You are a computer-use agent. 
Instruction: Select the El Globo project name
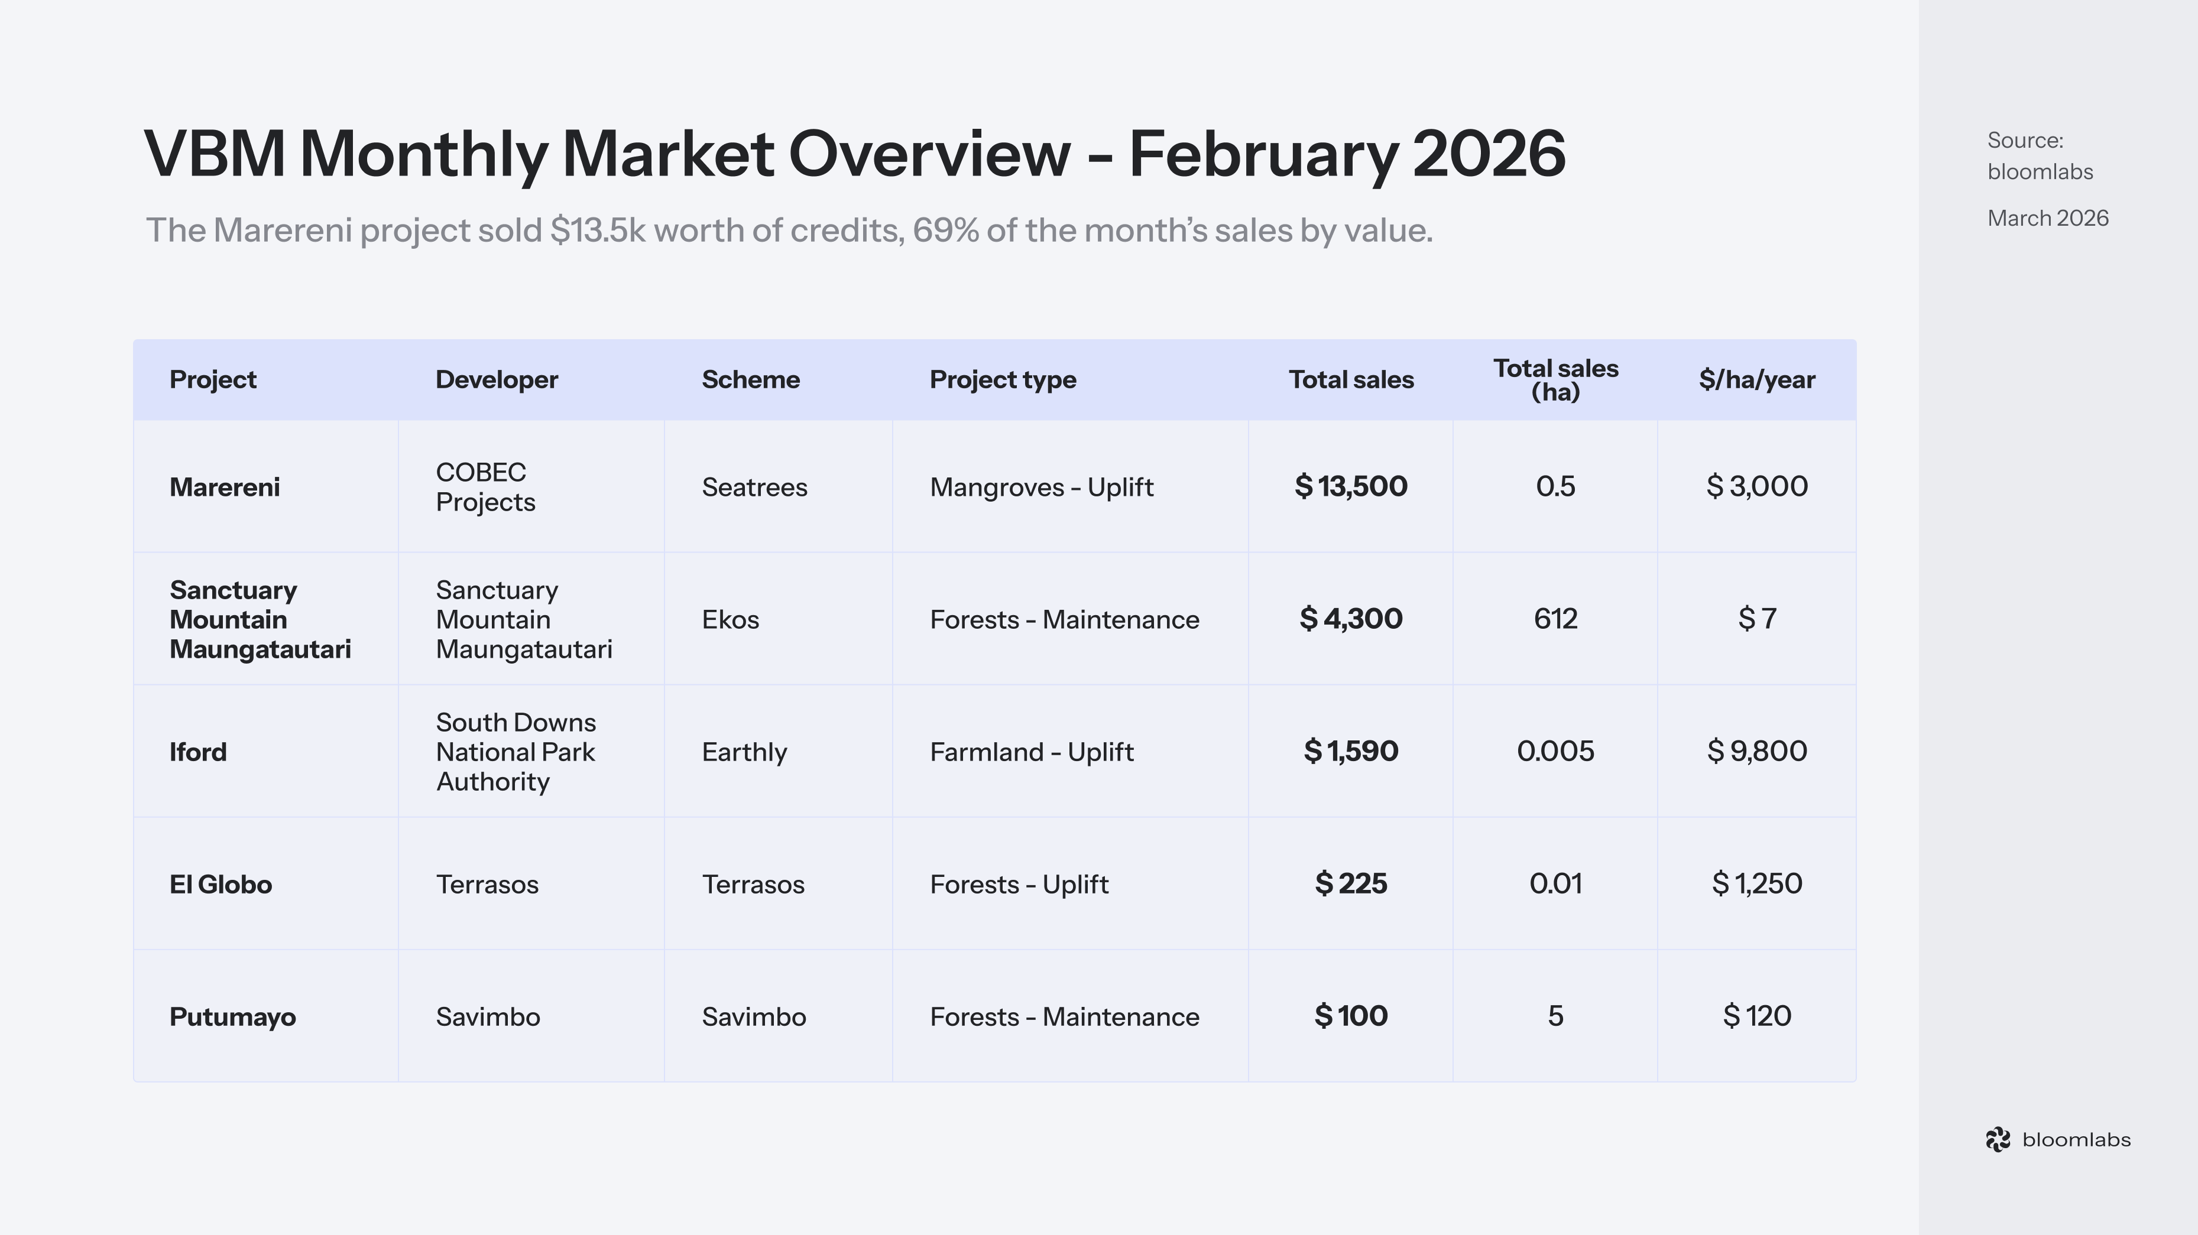point(220,883)
